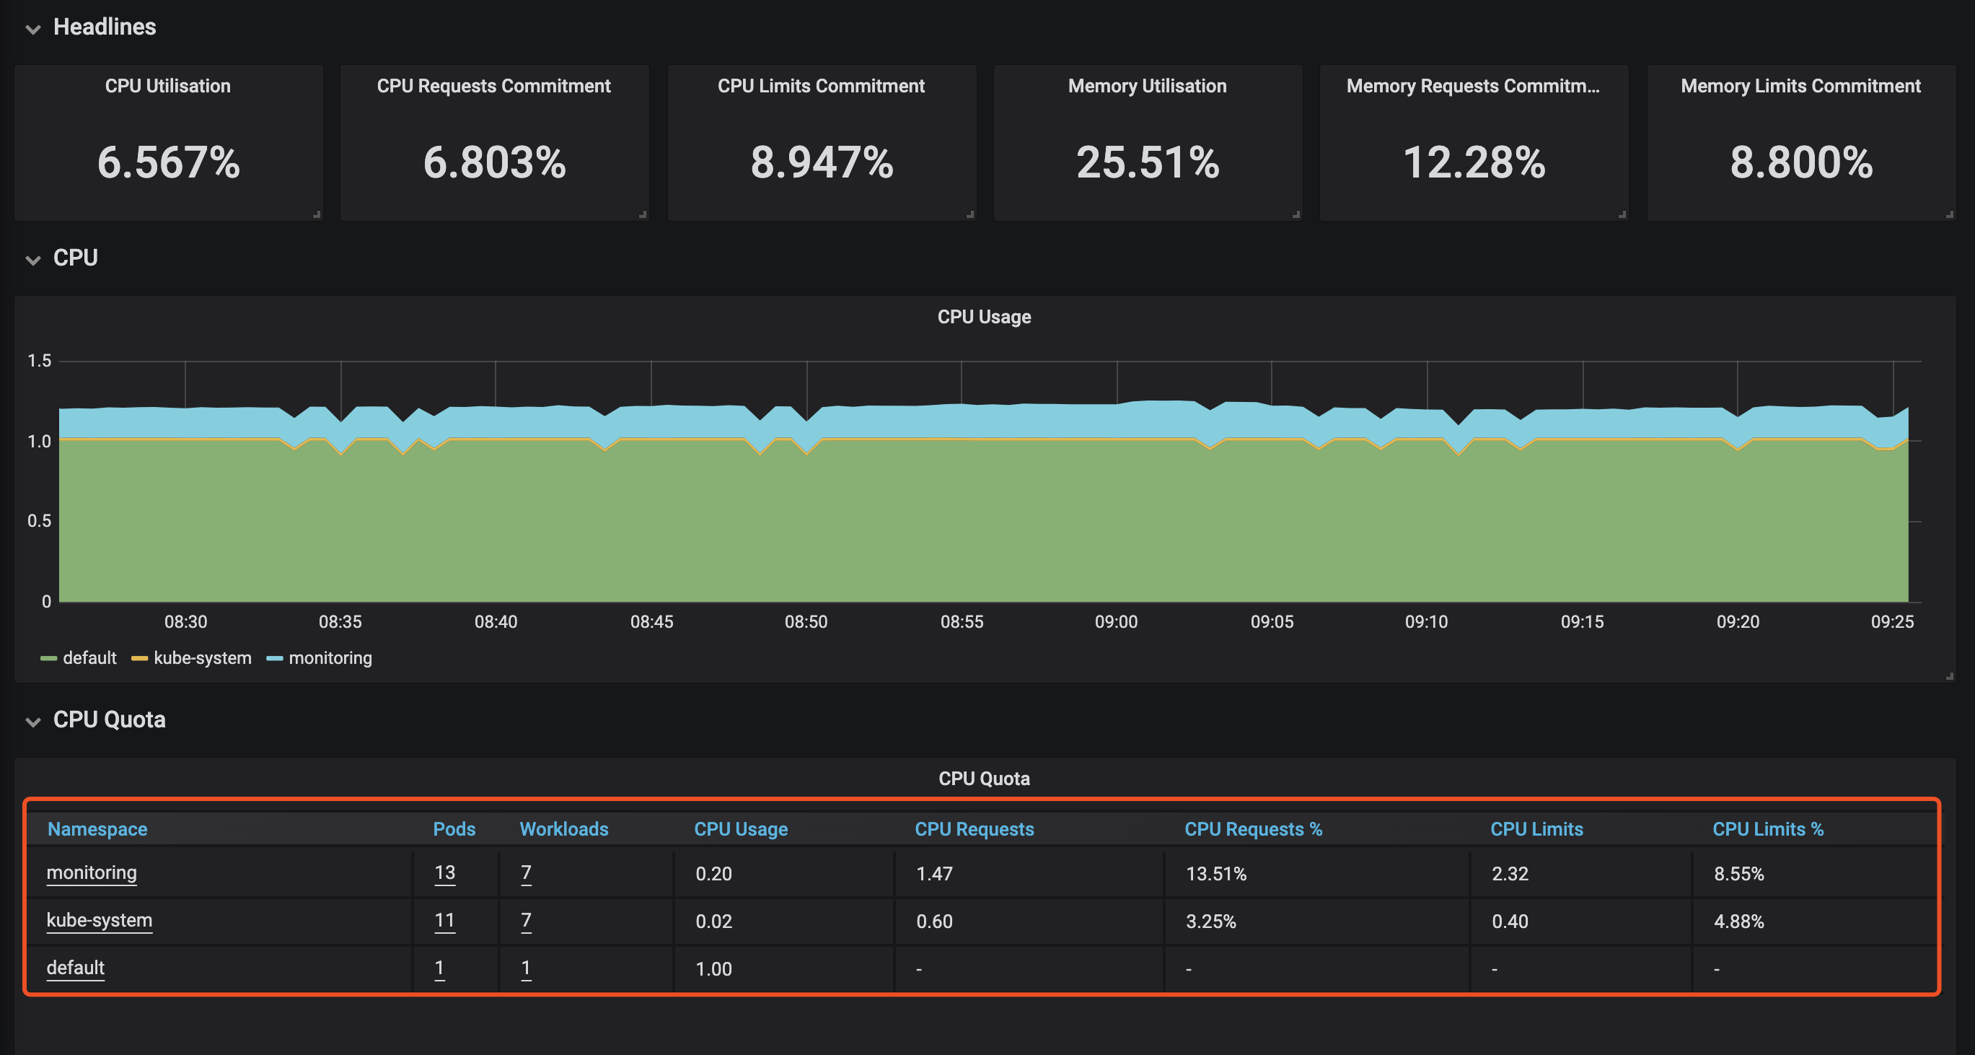Viewport: 1975px width, 1055px height.
Task: Click the 8.947% CPU Limits value
Action: point(822,162)
